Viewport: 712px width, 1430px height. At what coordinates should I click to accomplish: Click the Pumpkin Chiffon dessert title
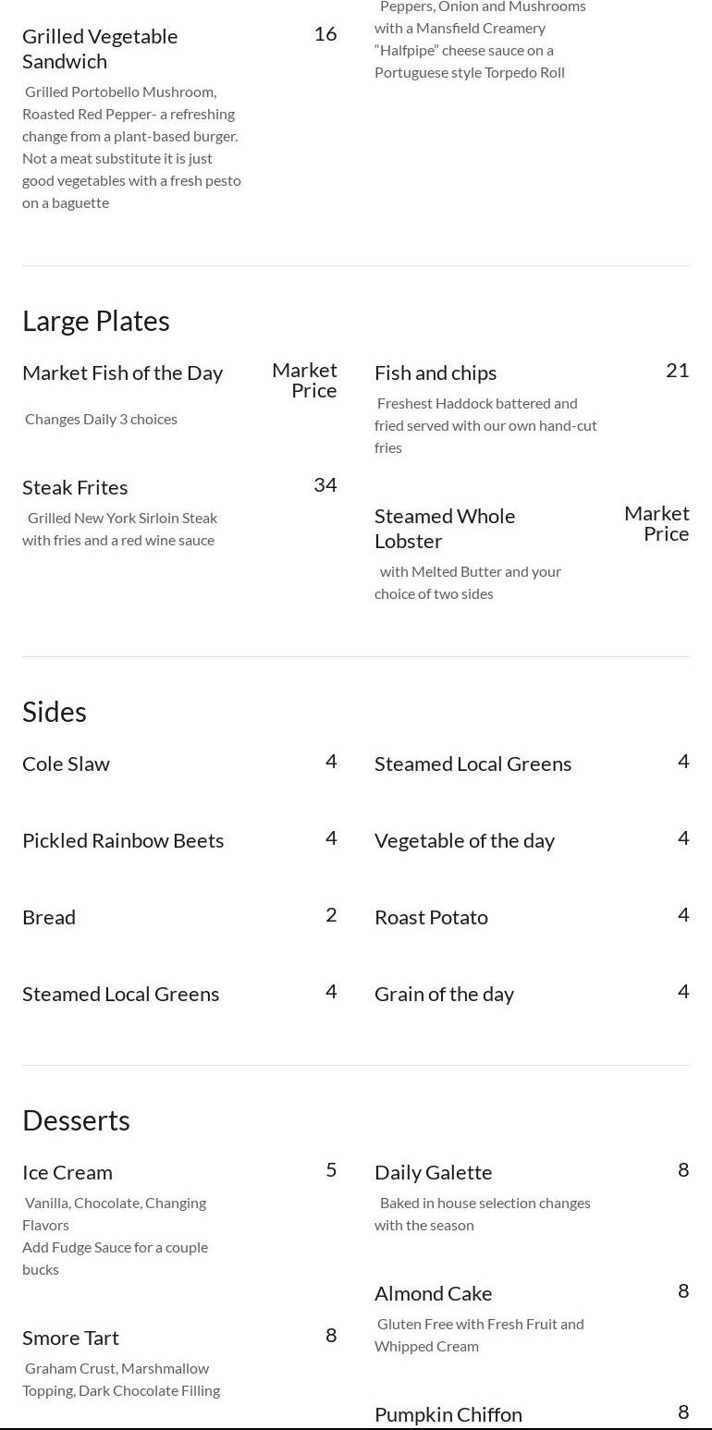448,1414
